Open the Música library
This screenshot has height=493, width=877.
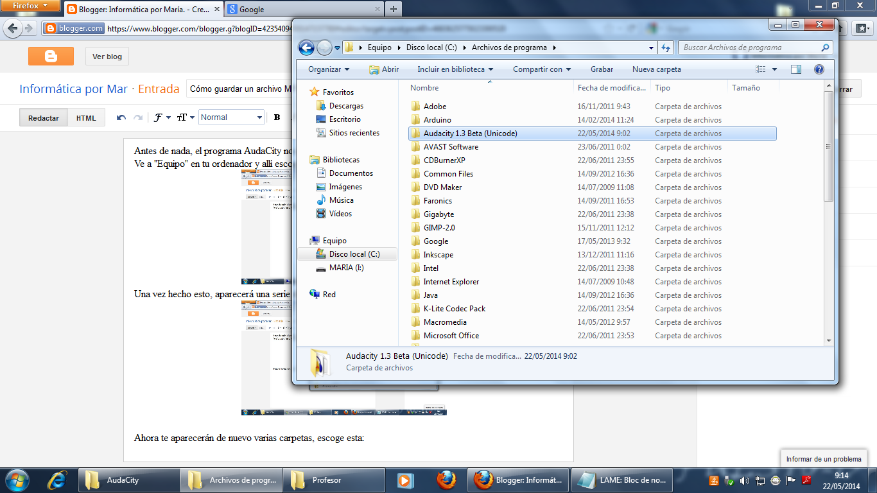(341, 200)
